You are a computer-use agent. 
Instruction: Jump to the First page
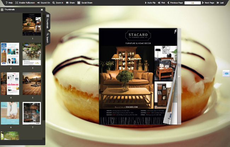pyautogui.click(x=161, y=2)
